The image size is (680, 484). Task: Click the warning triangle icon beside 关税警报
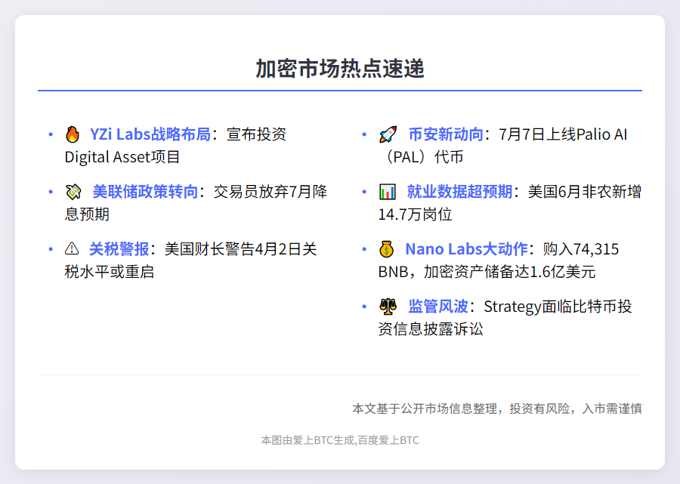(x=72, y=248)
